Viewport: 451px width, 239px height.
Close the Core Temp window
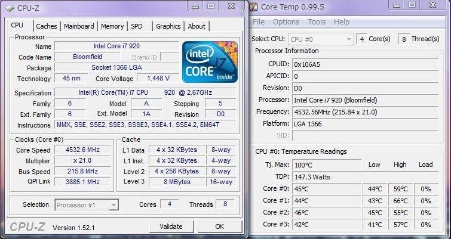(x=432, y=5)
